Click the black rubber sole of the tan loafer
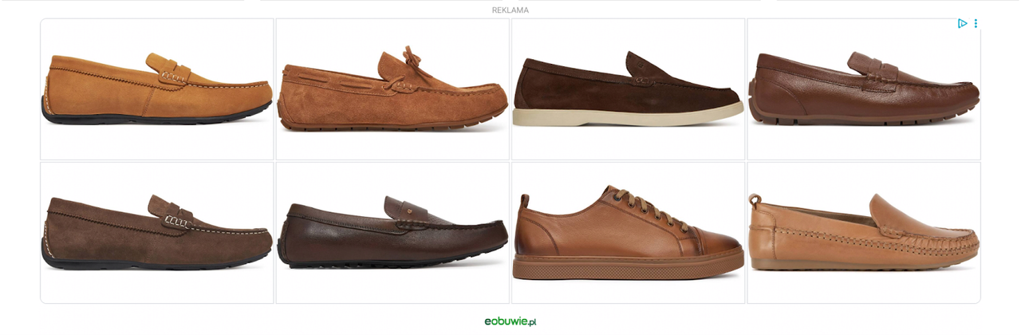 click(x=156, y=113)
